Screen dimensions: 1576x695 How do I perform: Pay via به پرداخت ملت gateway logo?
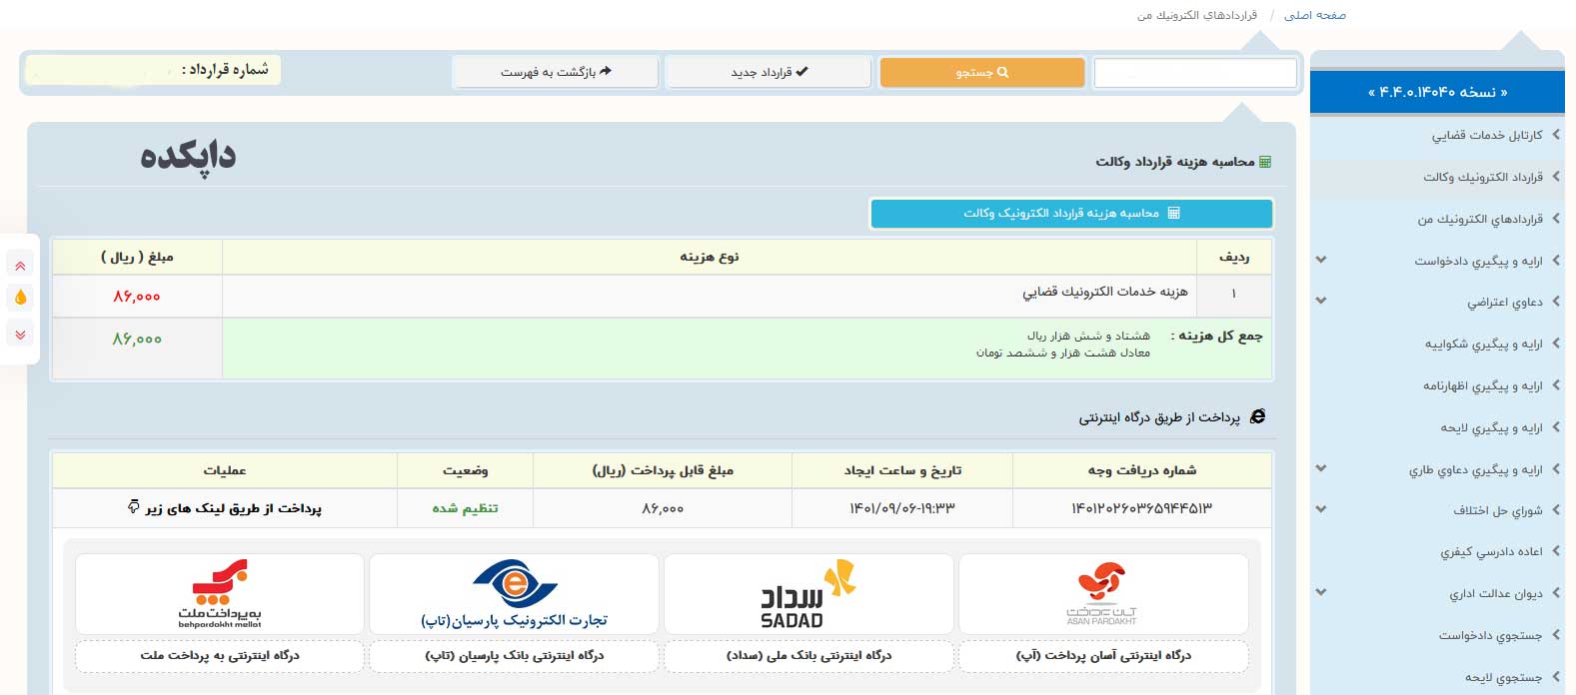(220, 593)
